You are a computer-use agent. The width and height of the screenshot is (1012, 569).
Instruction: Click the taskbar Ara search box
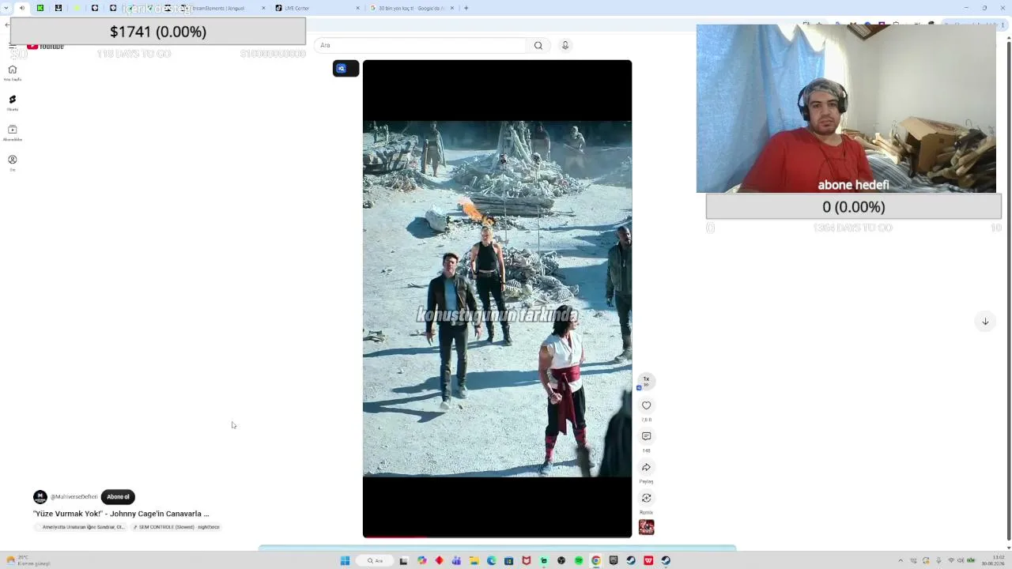tap(376, 560)
